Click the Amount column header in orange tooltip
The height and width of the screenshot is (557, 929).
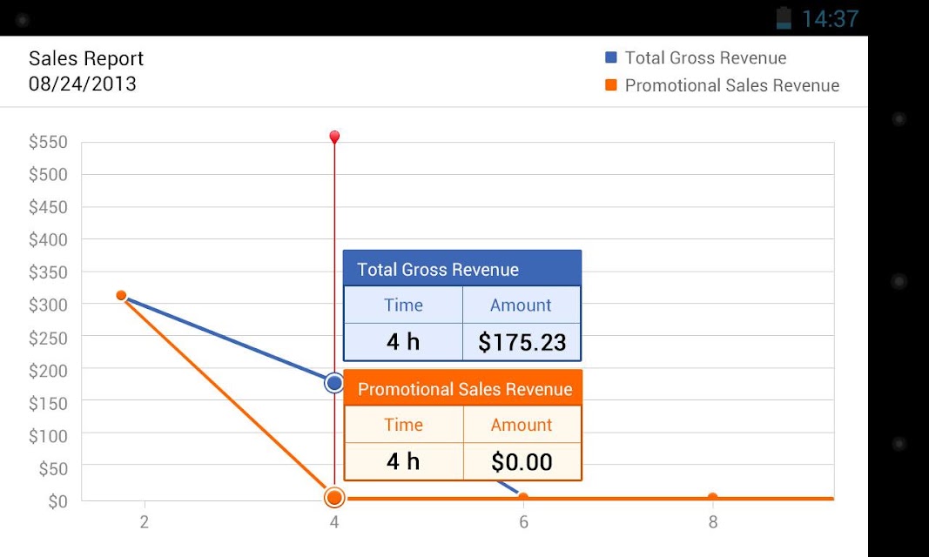(x=522, y=425)
